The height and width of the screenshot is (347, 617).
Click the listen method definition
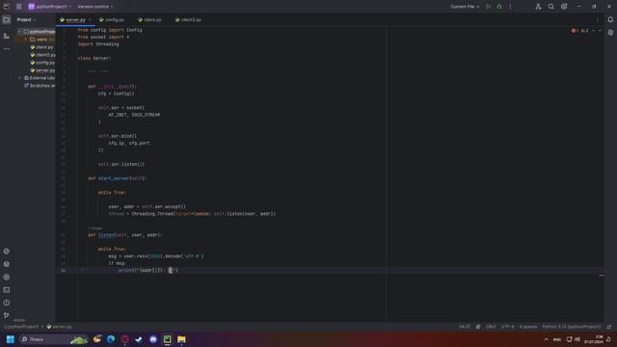pyautogui.click(x=106, y=235)
